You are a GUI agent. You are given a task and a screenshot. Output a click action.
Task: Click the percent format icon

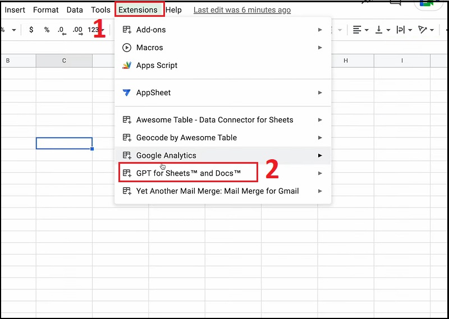click(47, 30)
